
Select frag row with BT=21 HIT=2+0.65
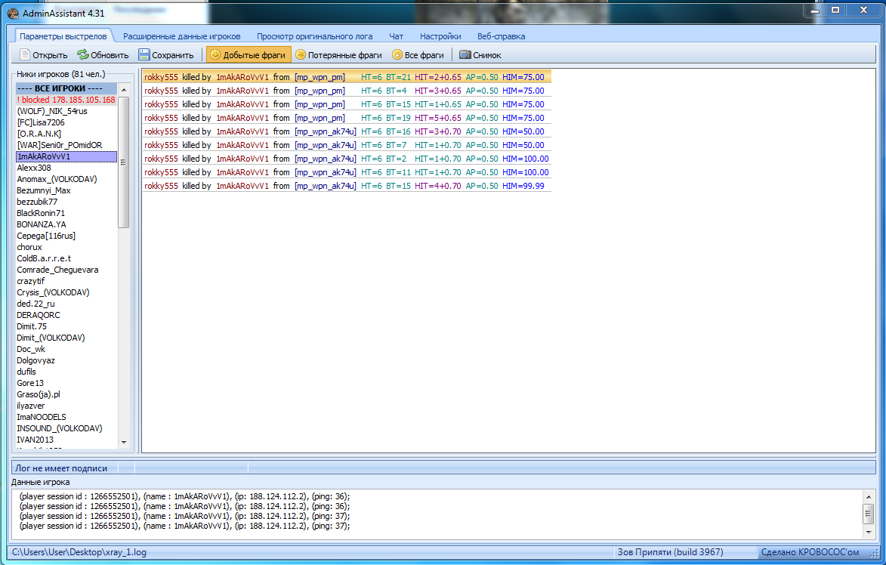click(347, 77)
